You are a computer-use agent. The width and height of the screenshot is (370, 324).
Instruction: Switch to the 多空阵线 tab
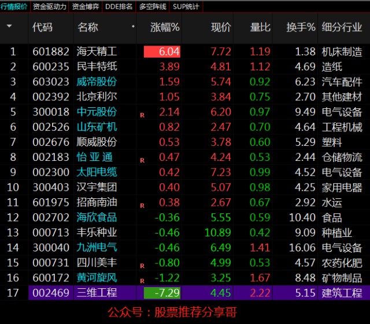pos(153,7)
